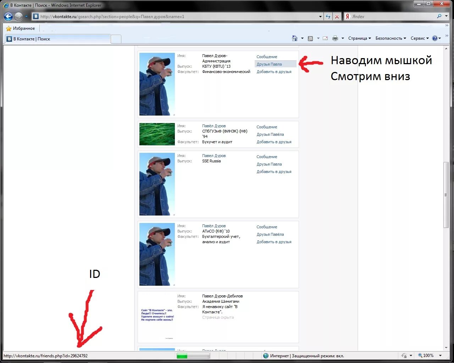
Task: Click Добавить в друзья in СПбГУЭиФ row
Action: 274,142
